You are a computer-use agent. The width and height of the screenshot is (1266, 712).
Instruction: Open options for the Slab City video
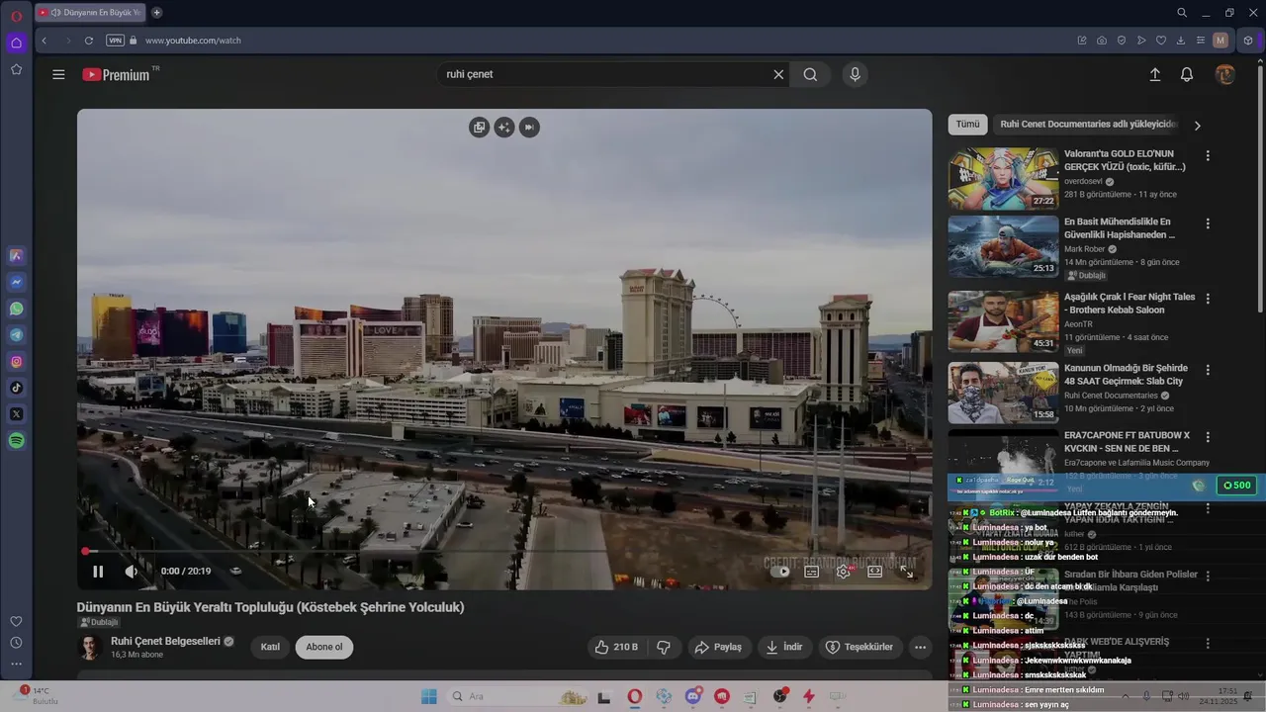1207,370
